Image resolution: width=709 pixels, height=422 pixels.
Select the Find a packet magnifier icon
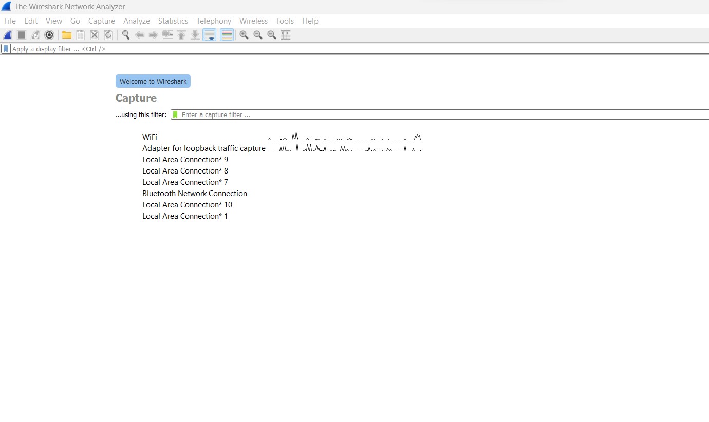125,35
